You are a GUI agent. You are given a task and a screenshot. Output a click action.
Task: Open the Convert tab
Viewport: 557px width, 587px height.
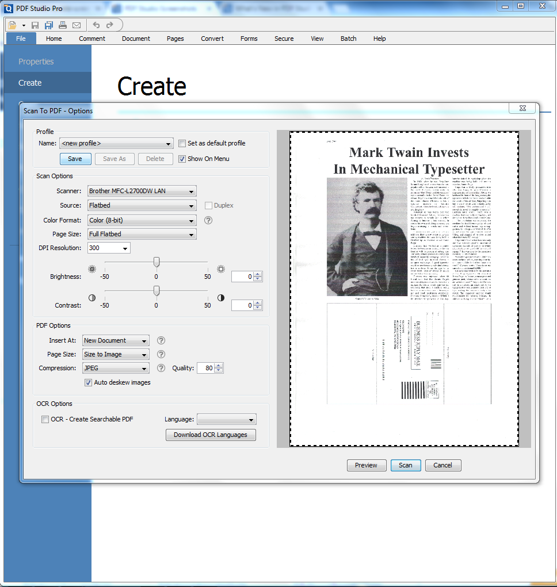click(212, 39)
